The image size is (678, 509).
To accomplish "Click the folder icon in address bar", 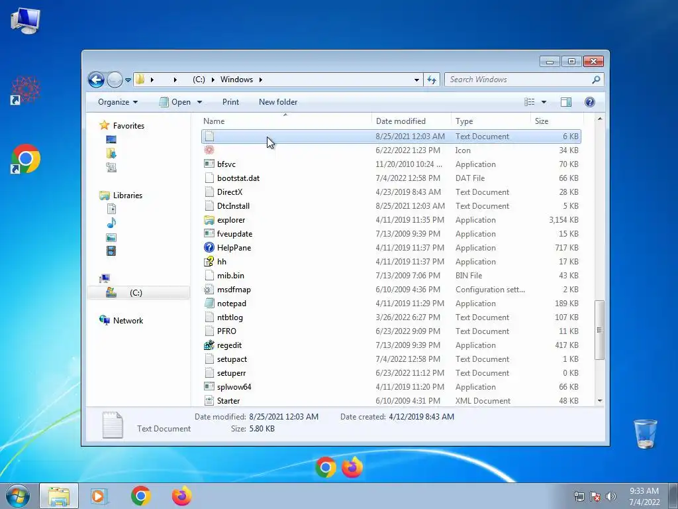I will pyautogui.click(x=140, y=80).
